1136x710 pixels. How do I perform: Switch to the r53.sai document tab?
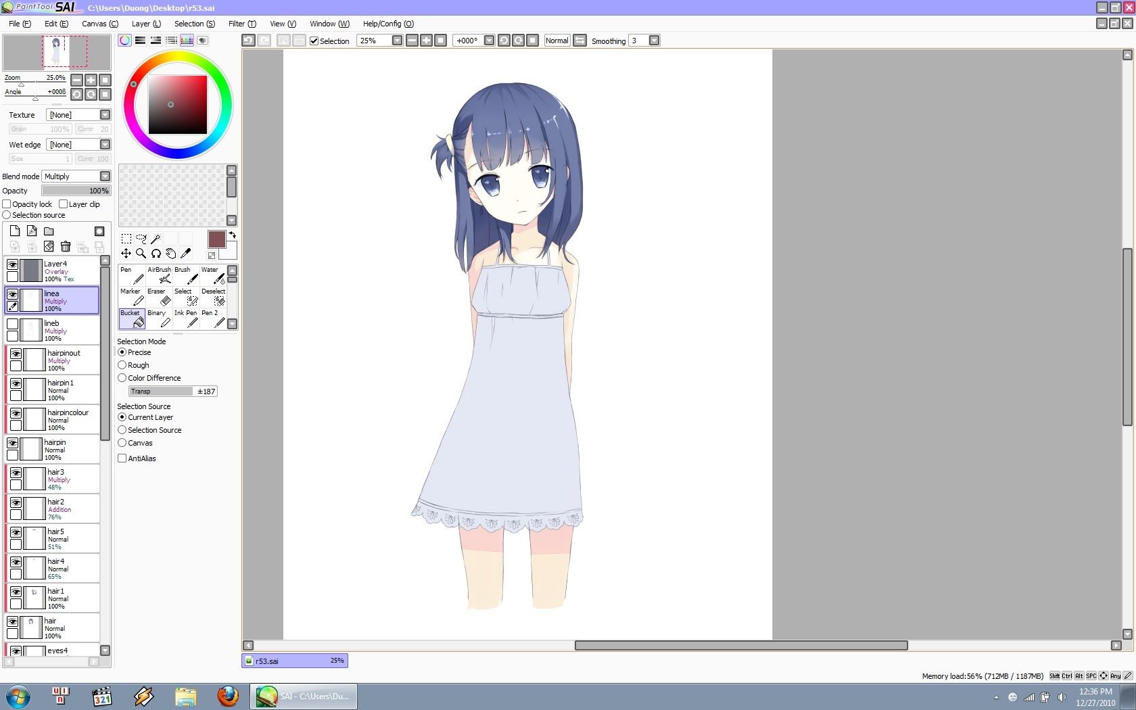295,661
